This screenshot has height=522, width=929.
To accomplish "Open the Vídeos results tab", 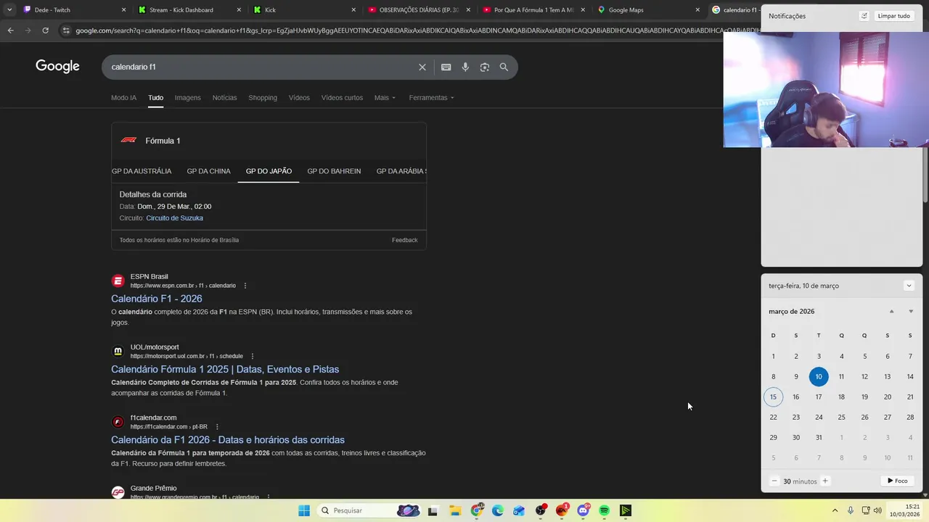I will point(299,97).
